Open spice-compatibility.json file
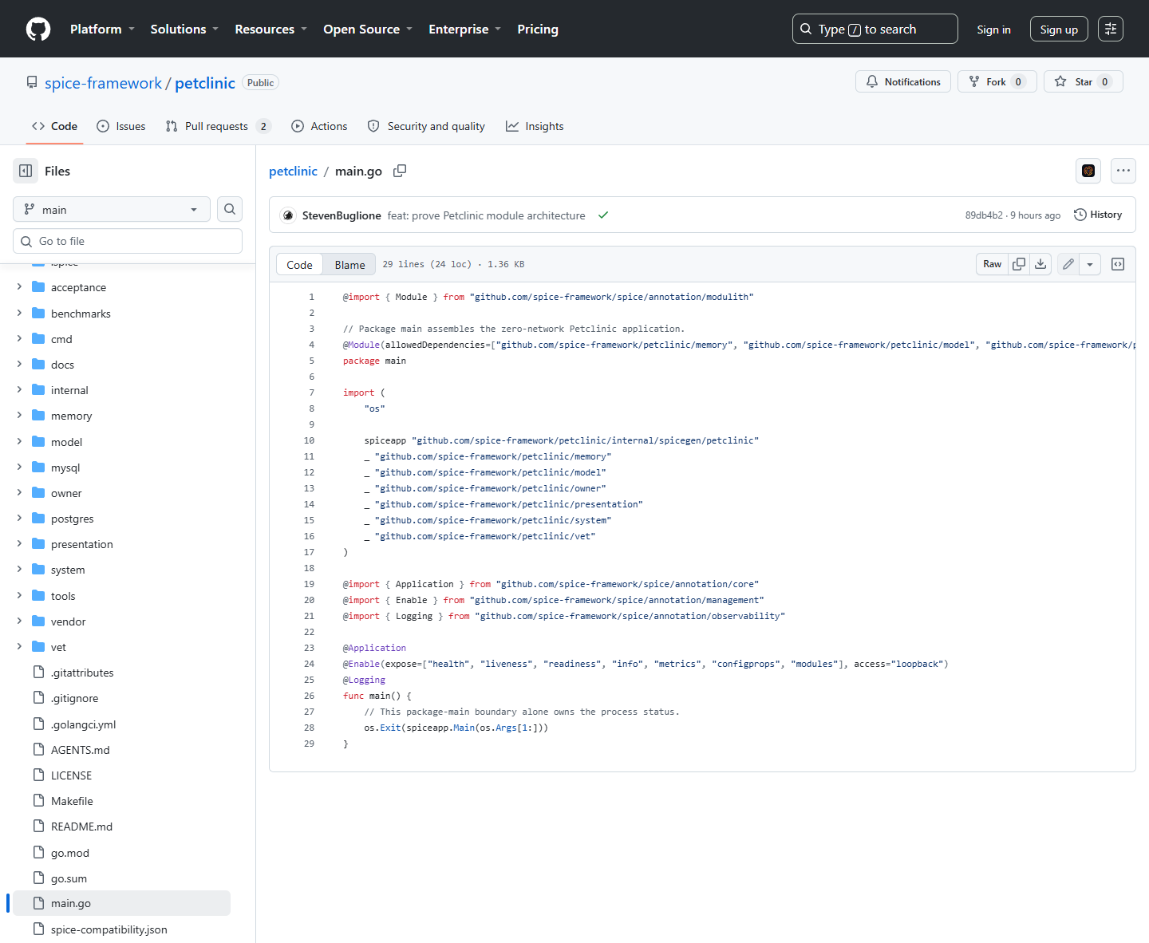The image size is (1149, 943). tap(109, 929)
